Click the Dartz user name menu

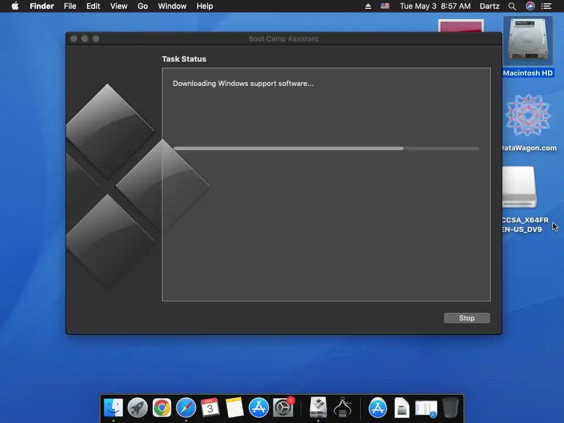489,6
